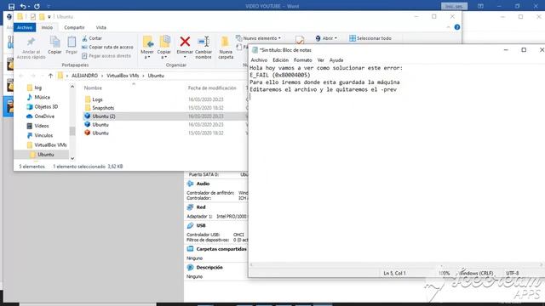Viewport: 545px width, 306px height.
Task: Select Vínculos in navigation pane
Action: pyautogui.click(x=43, y=135)
